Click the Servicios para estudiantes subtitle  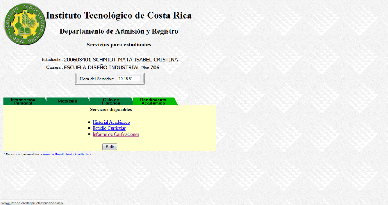119,45
